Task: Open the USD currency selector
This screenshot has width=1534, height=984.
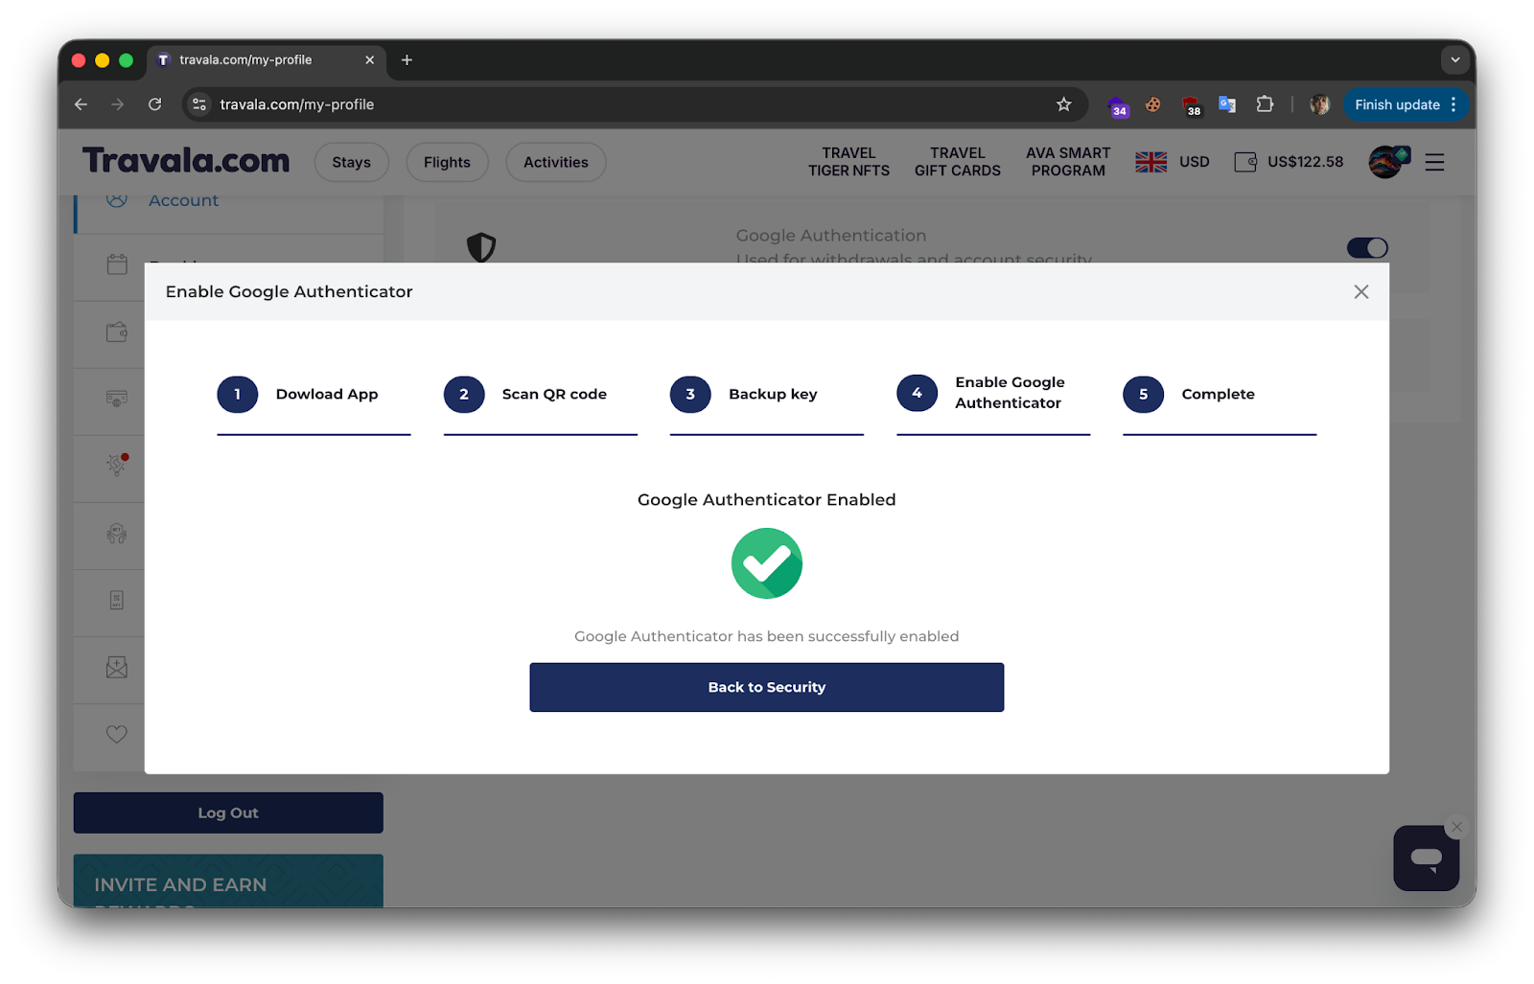Action: [x=1194, y=161]
